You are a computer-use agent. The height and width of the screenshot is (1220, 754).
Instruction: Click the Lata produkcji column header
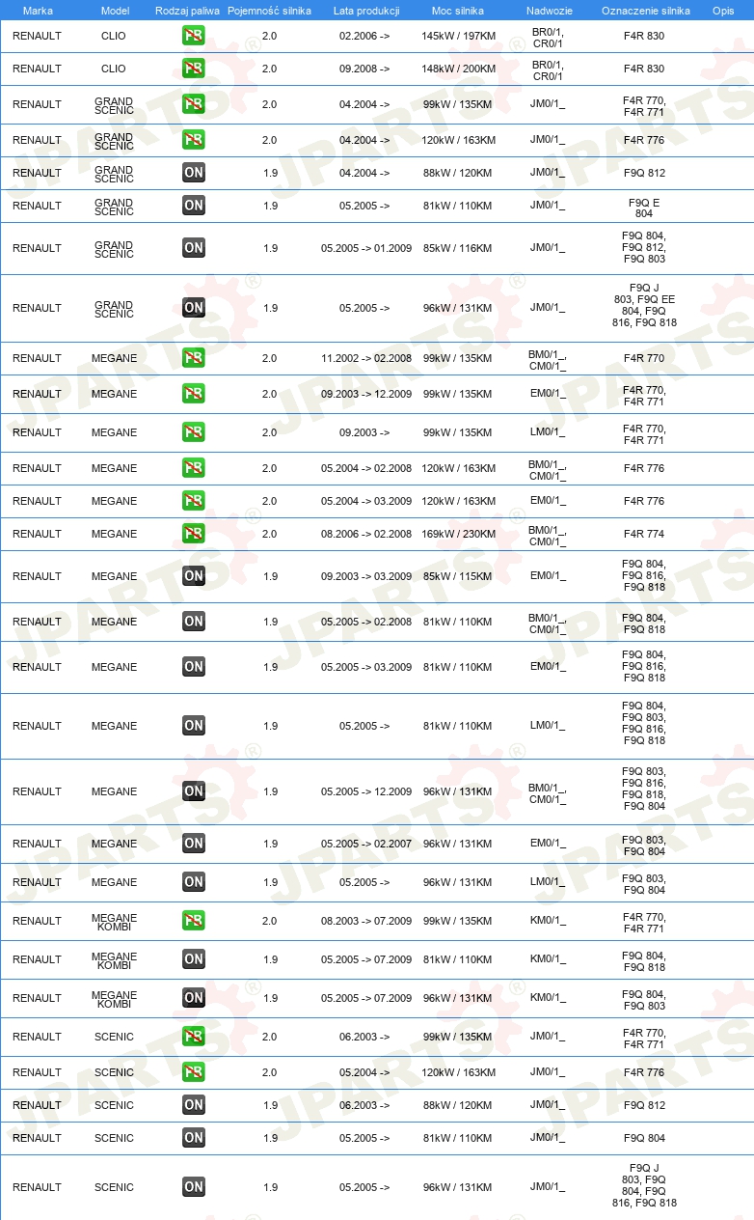[x=366, y=11]
